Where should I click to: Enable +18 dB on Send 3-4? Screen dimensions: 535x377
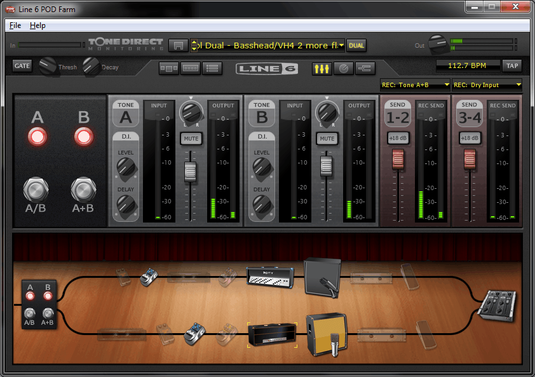click(x=470, y=139)
